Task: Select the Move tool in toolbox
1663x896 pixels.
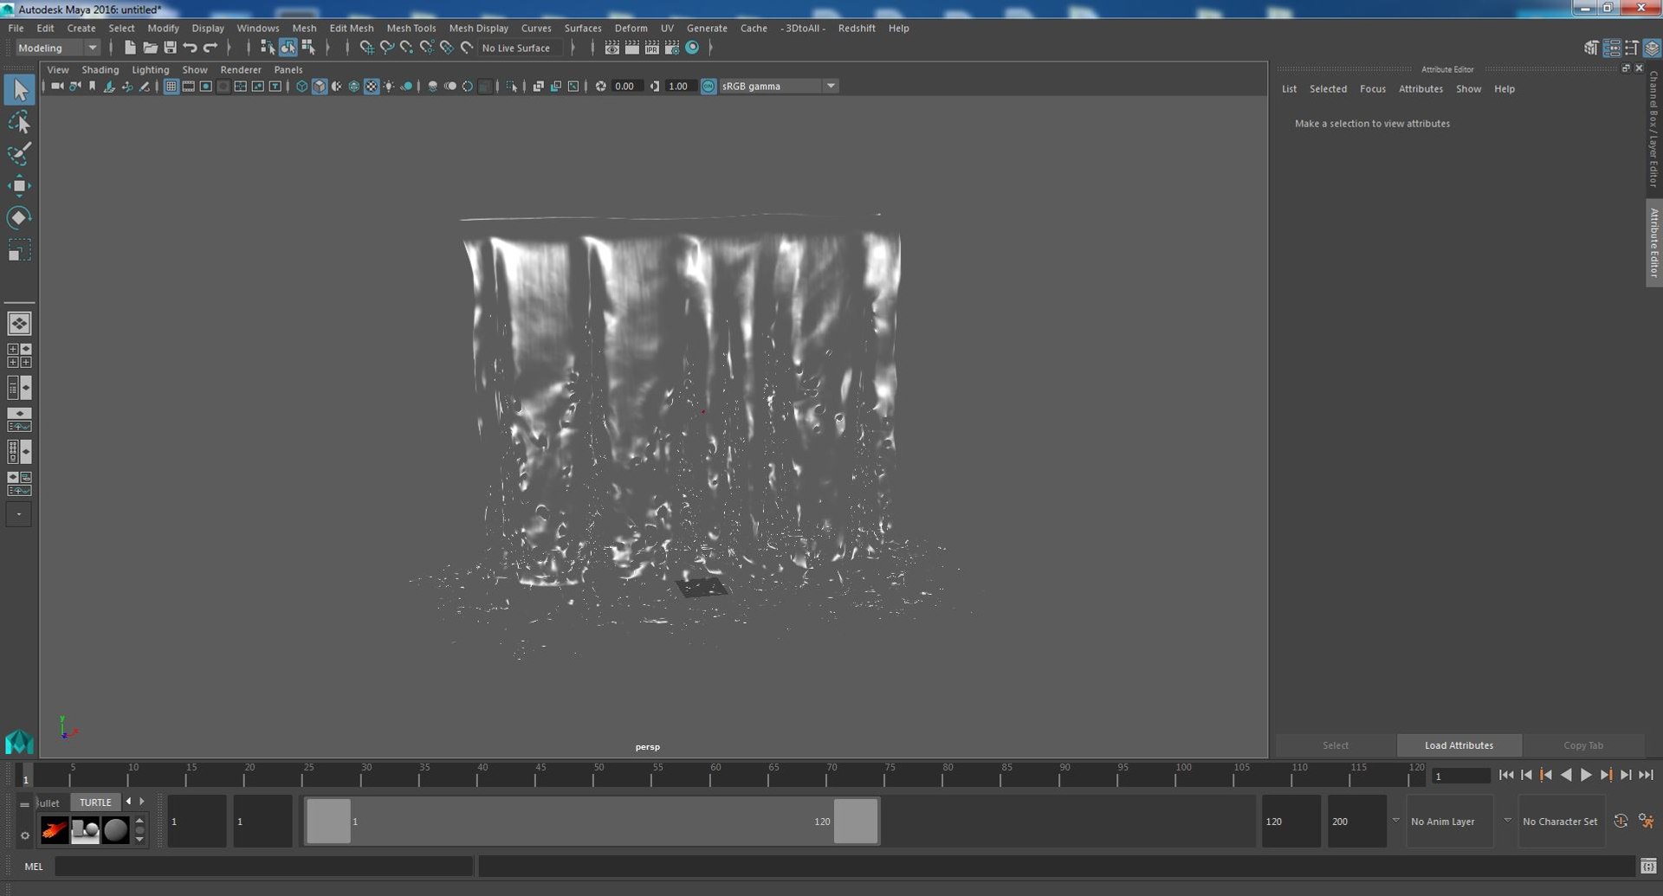Action: pos(19,186)
